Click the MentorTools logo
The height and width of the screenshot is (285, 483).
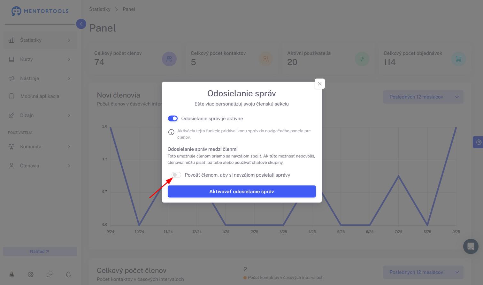tap(40, 11)
